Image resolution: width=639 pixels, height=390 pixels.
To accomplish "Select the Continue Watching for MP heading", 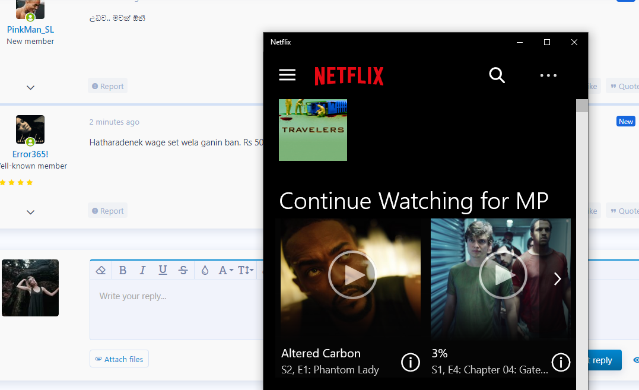I will click(414, 201).
